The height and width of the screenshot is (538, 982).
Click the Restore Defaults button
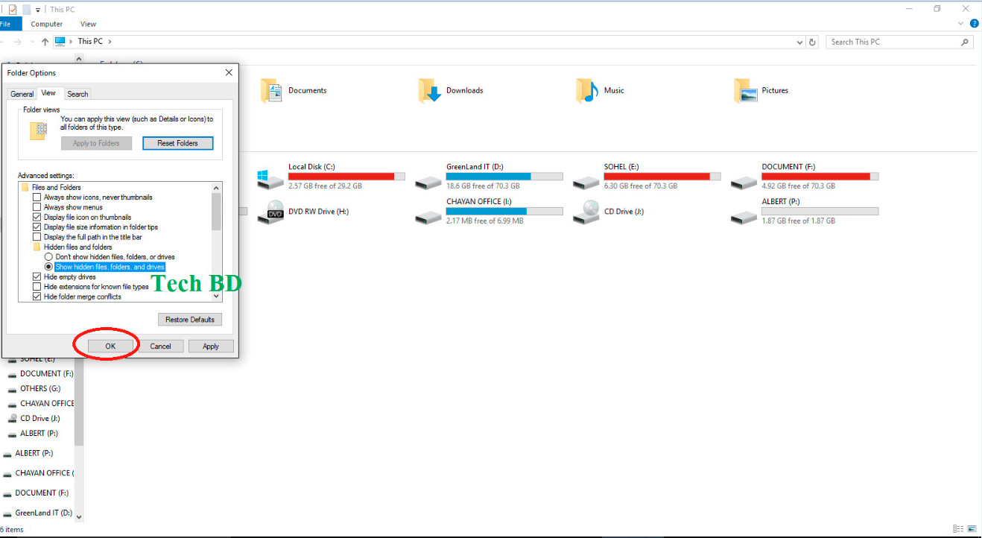click(190, 319)
